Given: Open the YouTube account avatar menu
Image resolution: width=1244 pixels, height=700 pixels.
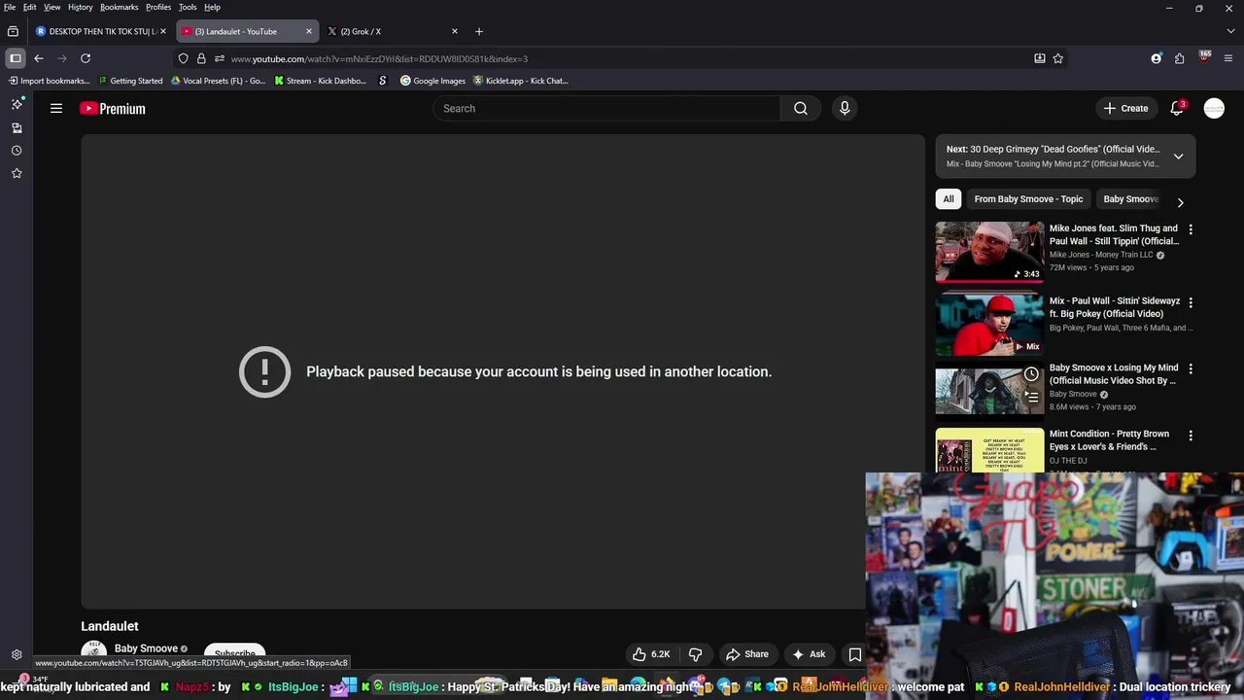Looking at the screenshot, I should (1214, 108).
